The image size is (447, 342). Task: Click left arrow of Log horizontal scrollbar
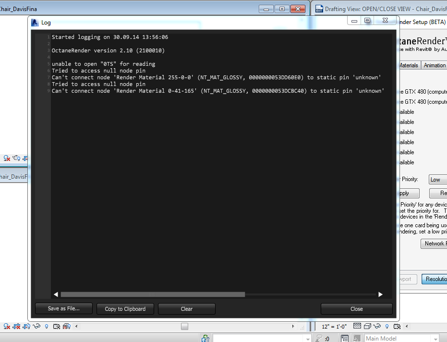pyautogui.click(x=56, y=294)
